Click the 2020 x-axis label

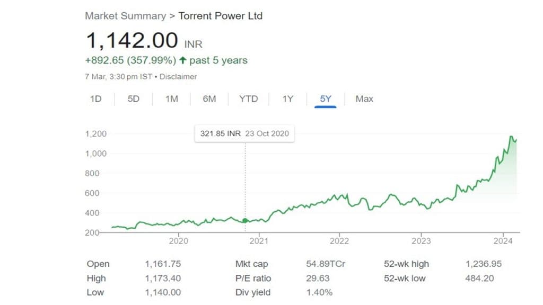178,241
